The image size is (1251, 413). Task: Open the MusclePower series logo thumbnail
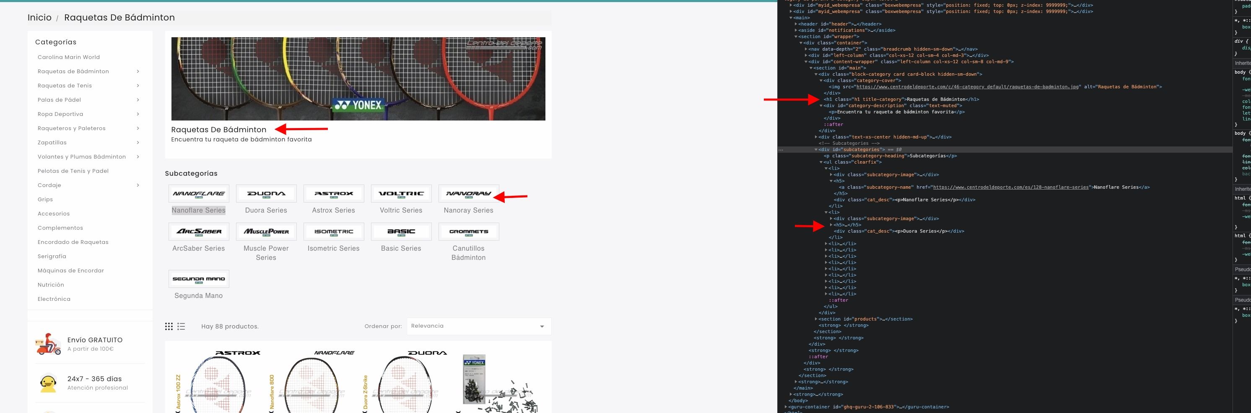[x=266, y=231]
